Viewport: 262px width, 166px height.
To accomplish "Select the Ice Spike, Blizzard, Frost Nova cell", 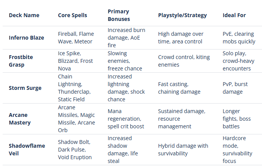I will [x=75, y=61].
